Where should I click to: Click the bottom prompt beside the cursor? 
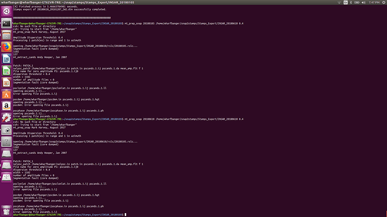(x=68, y=215)
